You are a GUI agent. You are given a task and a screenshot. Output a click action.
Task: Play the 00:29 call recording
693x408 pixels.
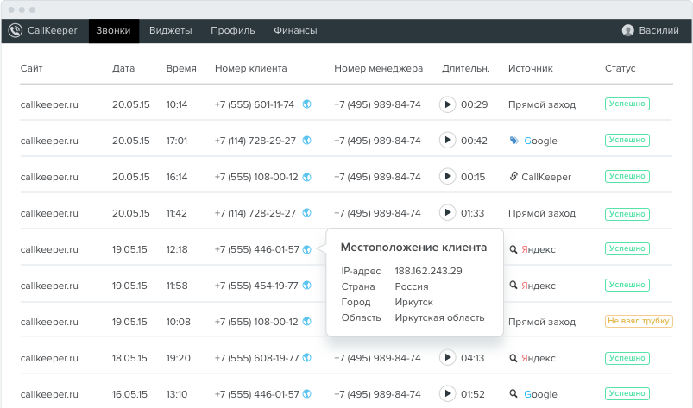pos(447,104)
